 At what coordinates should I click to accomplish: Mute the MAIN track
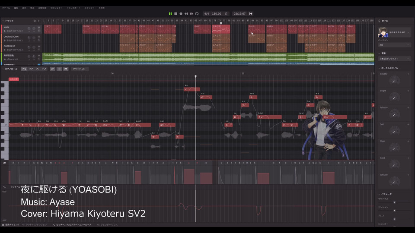pos(39,27)
